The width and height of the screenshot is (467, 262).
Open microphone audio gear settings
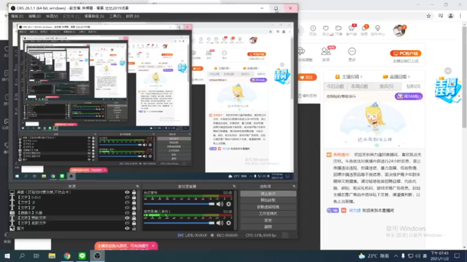click(228, 223)
